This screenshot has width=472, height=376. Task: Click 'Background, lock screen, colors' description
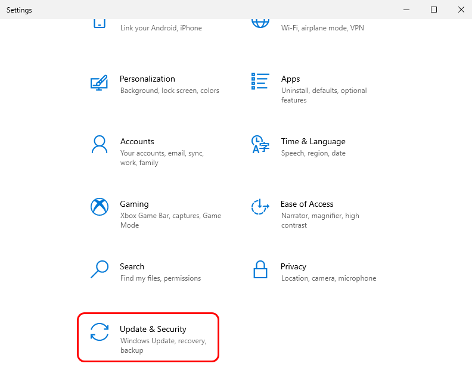169,91
